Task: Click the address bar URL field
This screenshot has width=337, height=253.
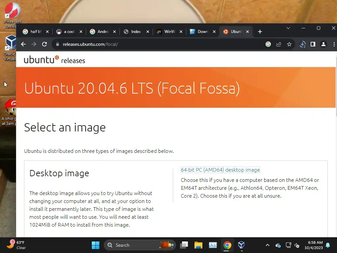Action: coord(158,44)
